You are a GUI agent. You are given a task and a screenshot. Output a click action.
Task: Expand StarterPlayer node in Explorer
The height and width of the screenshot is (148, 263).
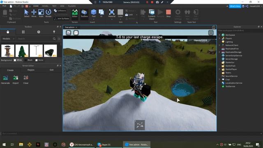(x=219, y=69)
